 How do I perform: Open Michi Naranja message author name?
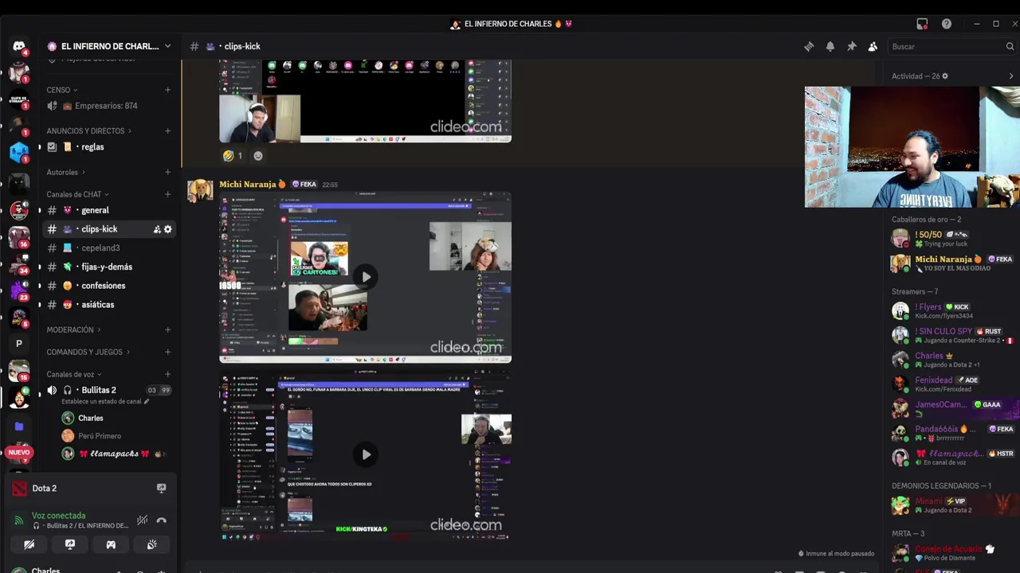click(248, 184)
